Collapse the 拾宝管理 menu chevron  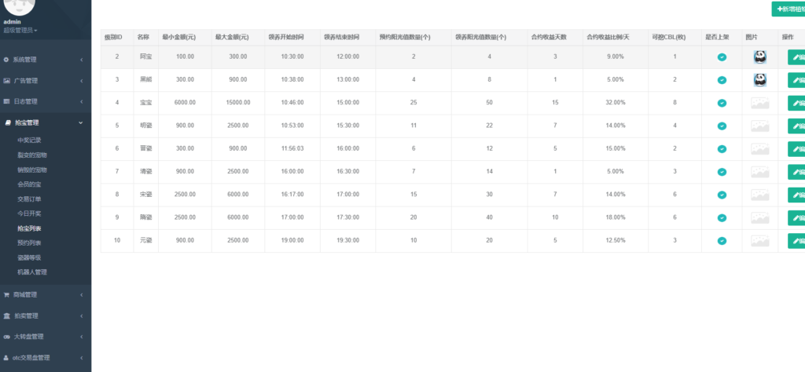[x=81, y=122]
